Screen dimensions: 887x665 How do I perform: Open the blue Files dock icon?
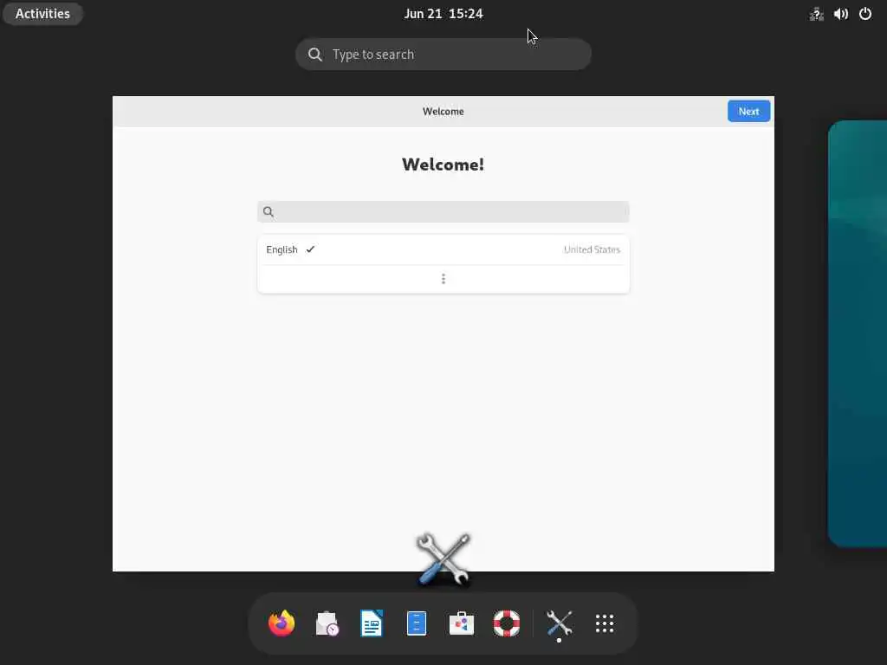417,623
